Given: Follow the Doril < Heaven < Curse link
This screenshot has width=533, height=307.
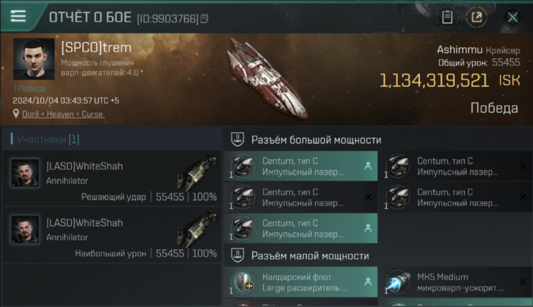Looking at the screenshot, I should (x=63, y=114).
